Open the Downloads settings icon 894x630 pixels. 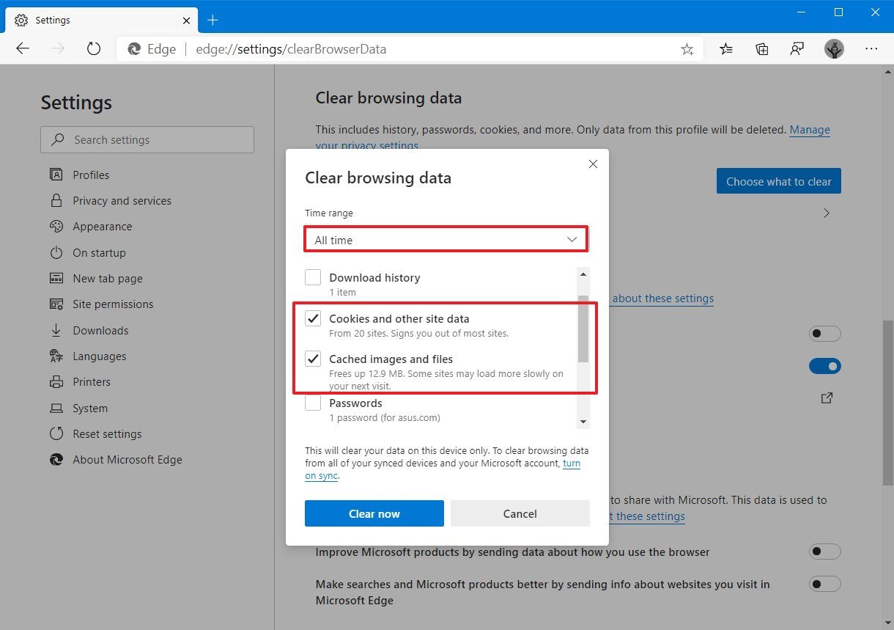click(x=56, y=330)
